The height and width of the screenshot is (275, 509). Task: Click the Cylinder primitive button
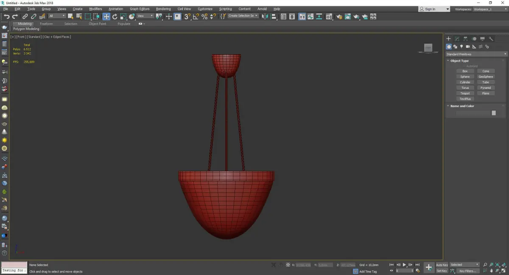[465, 82]
